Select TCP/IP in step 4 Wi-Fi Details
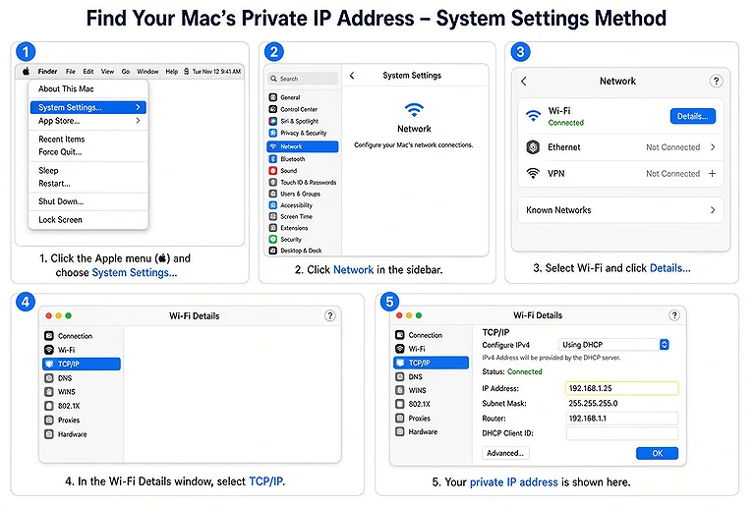 [81, 364]
